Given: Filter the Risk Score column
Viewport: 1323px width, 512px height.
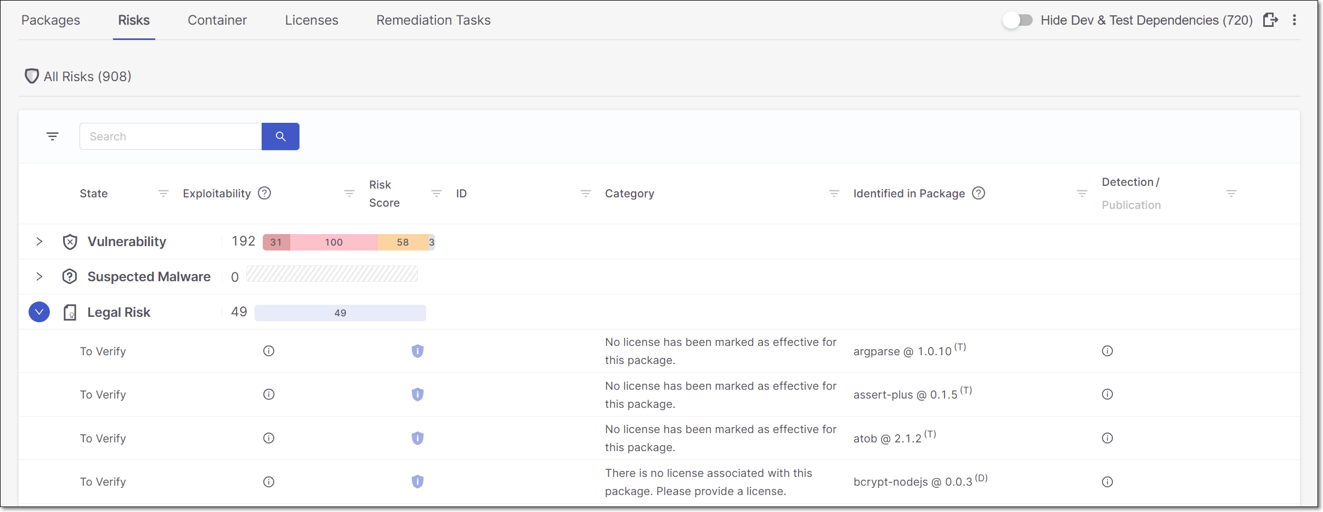Looking at the screenshot, I should 437,194.
